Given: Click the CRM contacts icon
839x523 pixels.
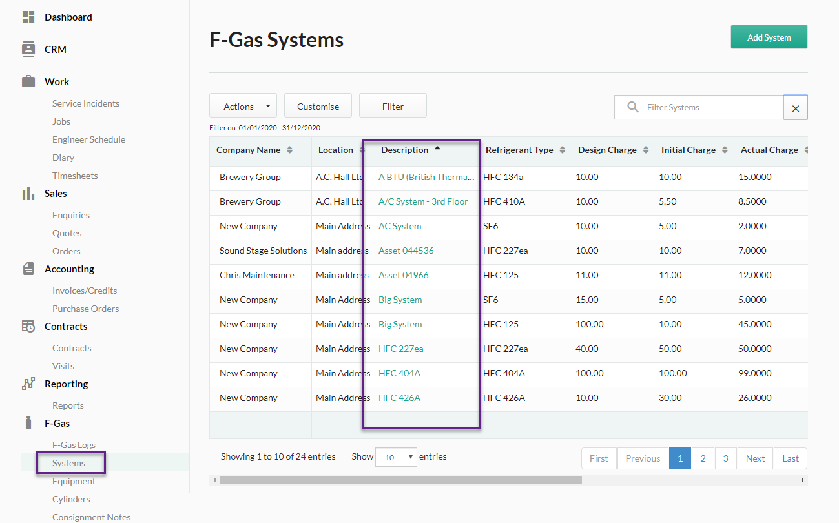Looking at the screenshot, I should click(28, 49).
